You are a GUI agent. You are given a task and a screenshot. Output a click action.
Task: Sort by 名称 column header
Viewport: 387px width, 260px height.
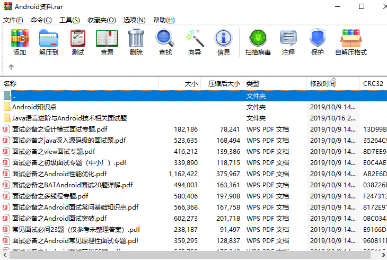point(80,84)
